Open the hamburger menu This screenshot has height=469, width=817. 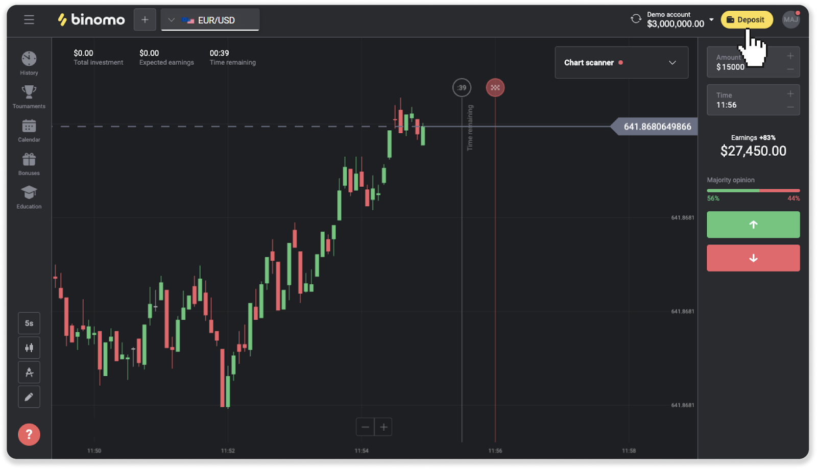[29, 20]
